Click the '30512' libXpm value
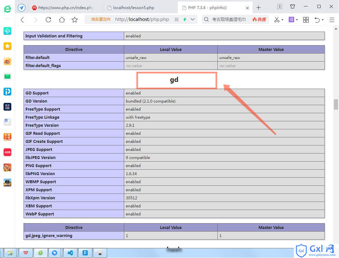 [132, 198]
